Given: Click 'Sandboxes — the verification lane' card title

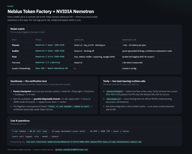Looking at the screenshot, I should pos(29,81).
